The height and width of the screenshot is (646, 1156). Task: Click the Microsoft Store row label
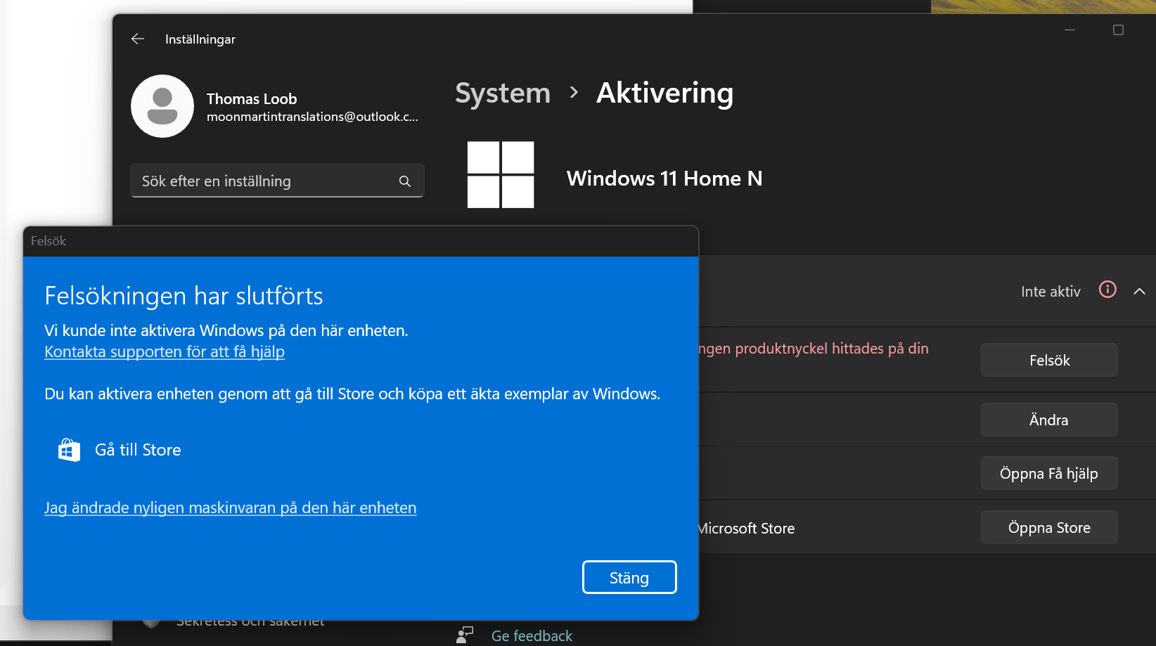tap(746, 529)
